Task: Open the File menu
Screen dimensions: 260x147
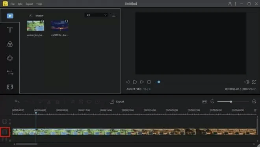Action: (13, 4)
